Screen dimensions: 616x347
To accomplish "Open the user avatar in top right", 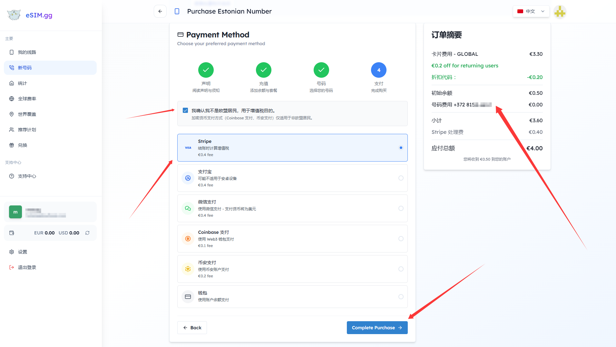I will pyautogui.click(x=560, y=12).
